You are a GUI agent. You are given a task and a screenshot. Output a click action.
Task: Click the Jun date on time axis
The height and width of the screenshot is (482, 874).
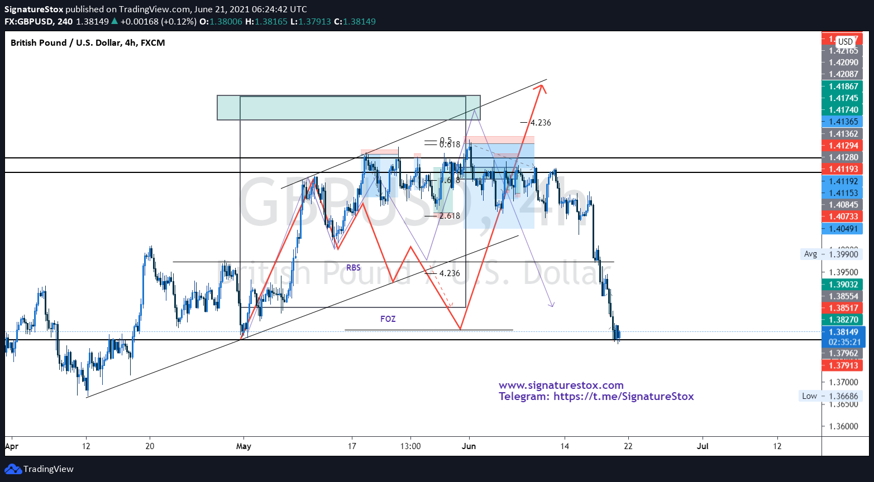469,446
